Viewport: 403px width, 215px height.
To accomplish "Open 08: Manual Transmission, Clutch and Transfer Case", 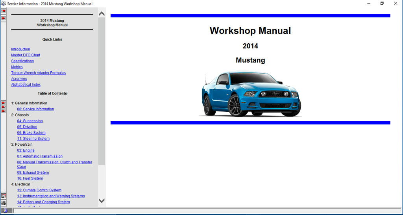I will (54, 162).
